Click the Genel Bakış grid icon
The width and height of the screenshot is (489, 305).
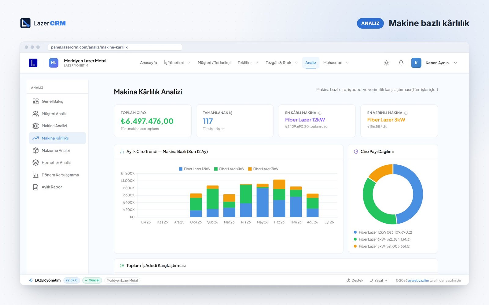pyautogui.click(x=35, y=101)
